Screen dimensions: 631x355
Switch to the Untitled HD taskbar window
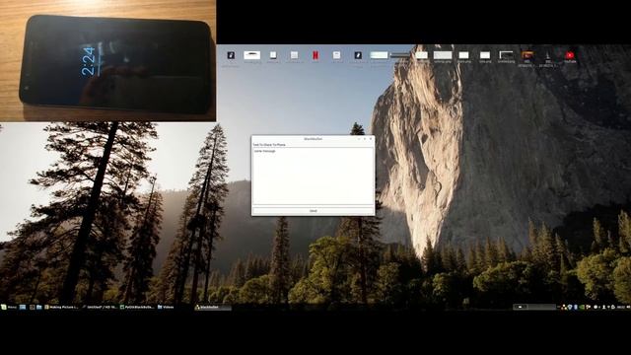coord(100,307)
